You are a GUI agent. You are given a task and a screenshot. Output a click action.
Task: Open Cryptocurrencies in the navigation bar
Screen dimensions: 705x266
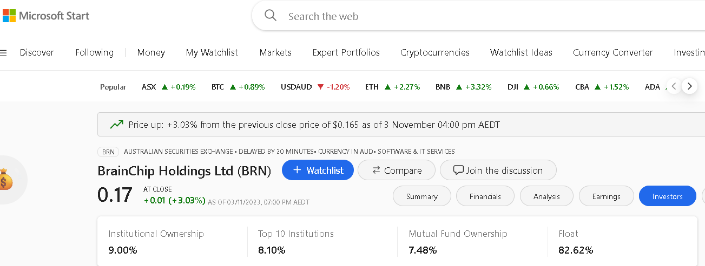[435, 52]
